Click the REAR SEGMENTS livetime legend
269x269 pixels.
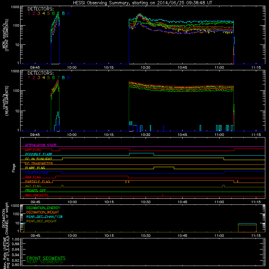45,262
